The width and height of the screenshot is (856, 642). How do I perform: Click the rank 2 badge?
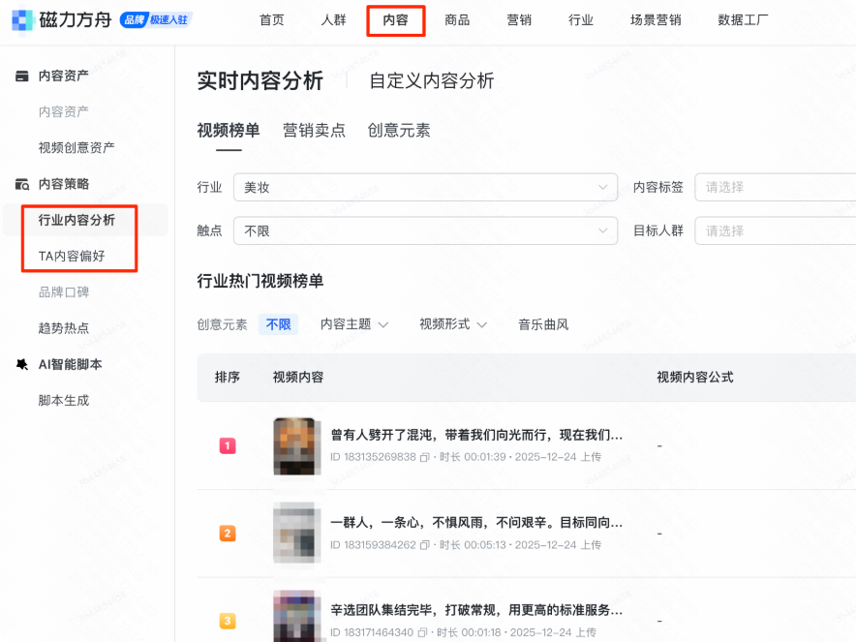[228, 534]
